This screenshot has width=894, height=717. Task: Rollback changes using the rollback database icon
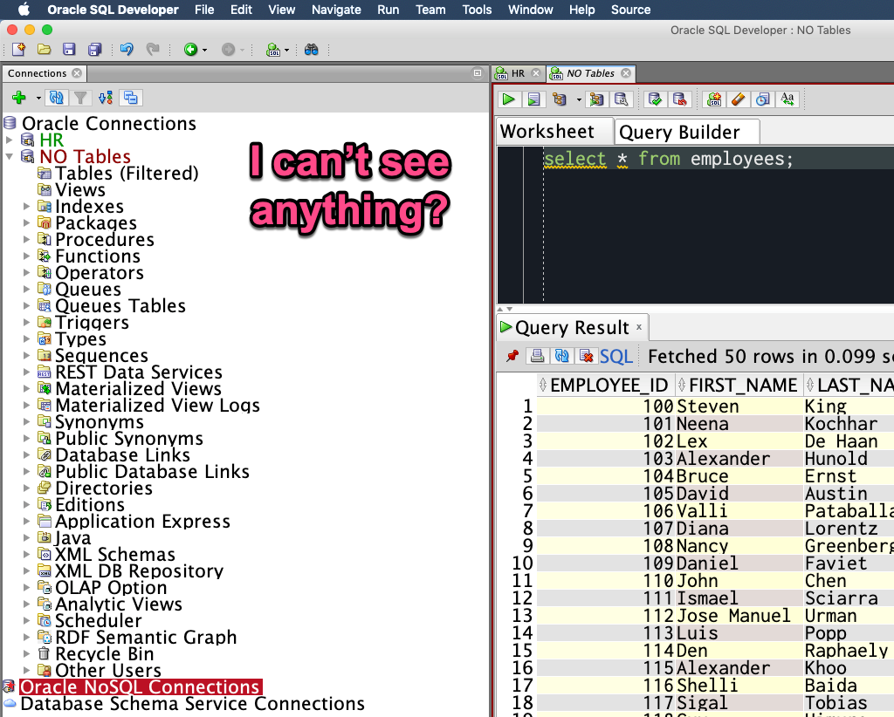pos(678,99)
